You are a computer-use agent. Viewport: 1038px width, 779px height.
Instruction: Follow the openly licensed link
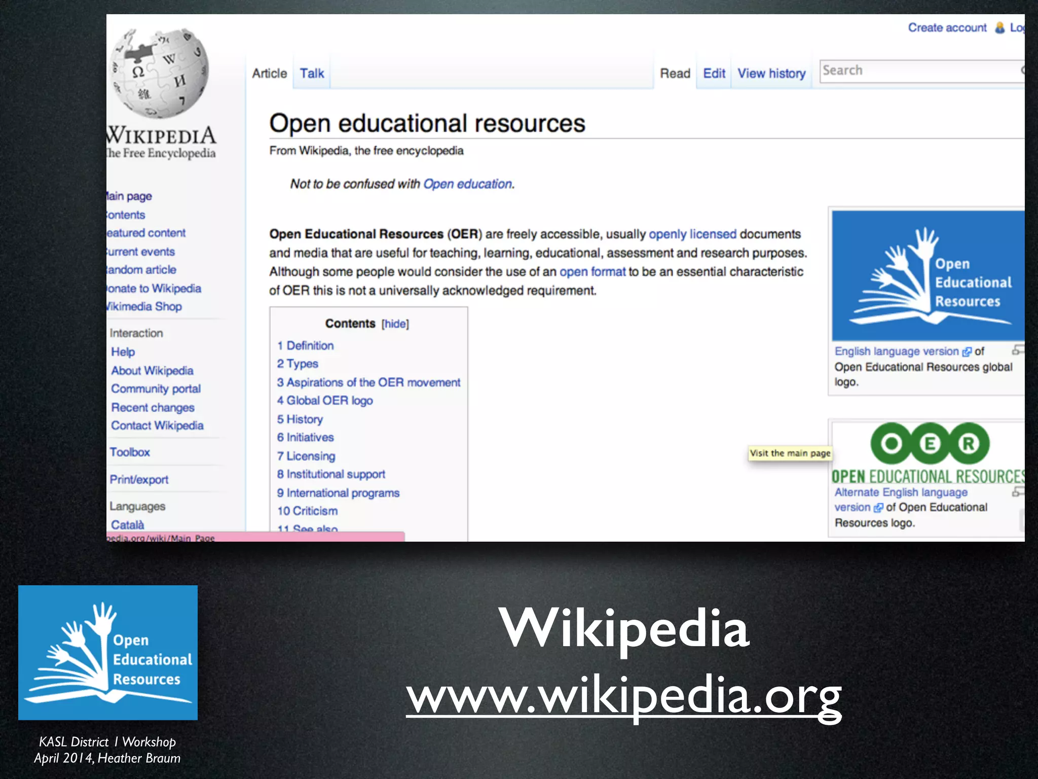[x=692, y=234]
